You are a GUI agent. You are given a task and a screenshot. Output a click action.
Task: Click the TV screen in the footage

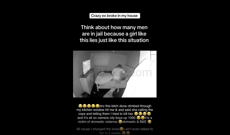[87, 67]
